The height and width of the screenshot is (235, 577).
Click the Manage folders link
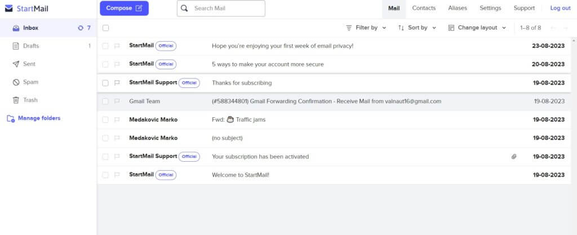point(39,118)
